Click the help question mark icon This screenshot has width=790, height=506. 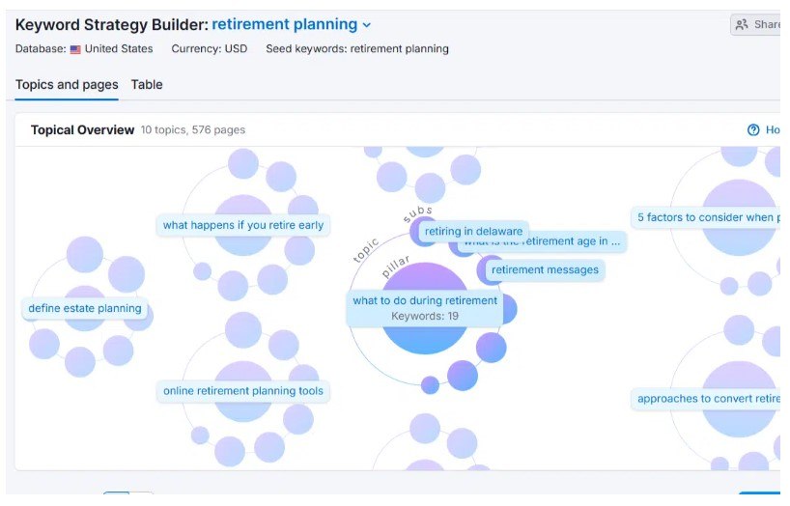pyautogui.click(x=753, y=130)
